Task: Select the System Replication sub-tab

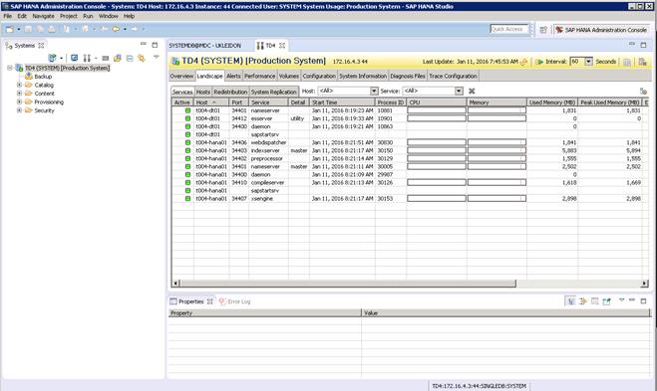Action: click(273, 92)
